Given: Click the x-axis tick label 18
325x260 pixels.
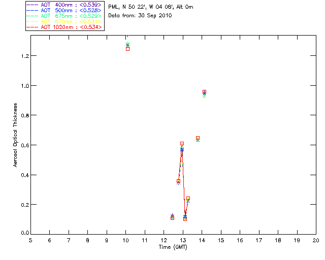Looking at the screenshot, I should tap(278, 240).
